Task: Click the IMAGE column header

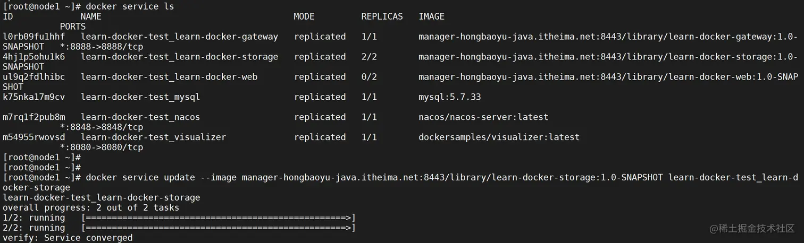Action: [431, 16]
